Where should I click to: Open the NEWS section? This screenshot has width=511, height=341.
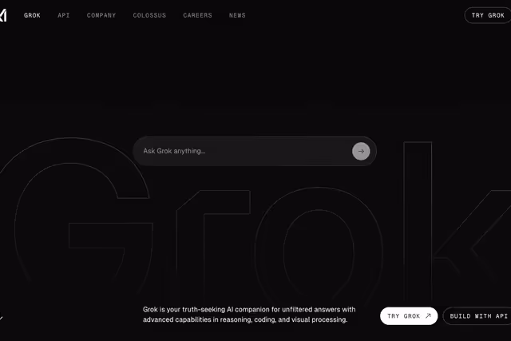tap(237, 15)
